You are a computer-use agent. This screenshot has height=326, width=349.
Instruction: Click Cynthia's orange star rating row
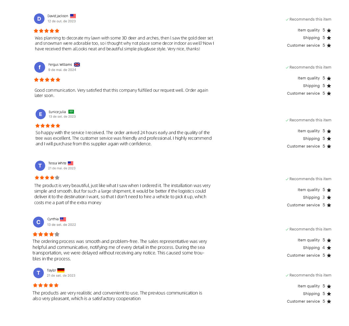(46, 234)
